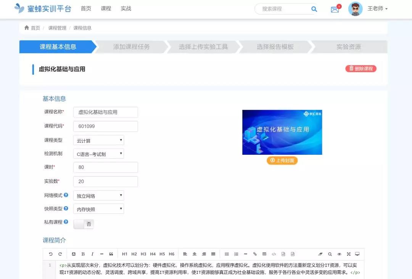The height and width of the screenshot is (279, 412).
Task: Apply italic formatting in the editor toolbar
Action: 92,254
